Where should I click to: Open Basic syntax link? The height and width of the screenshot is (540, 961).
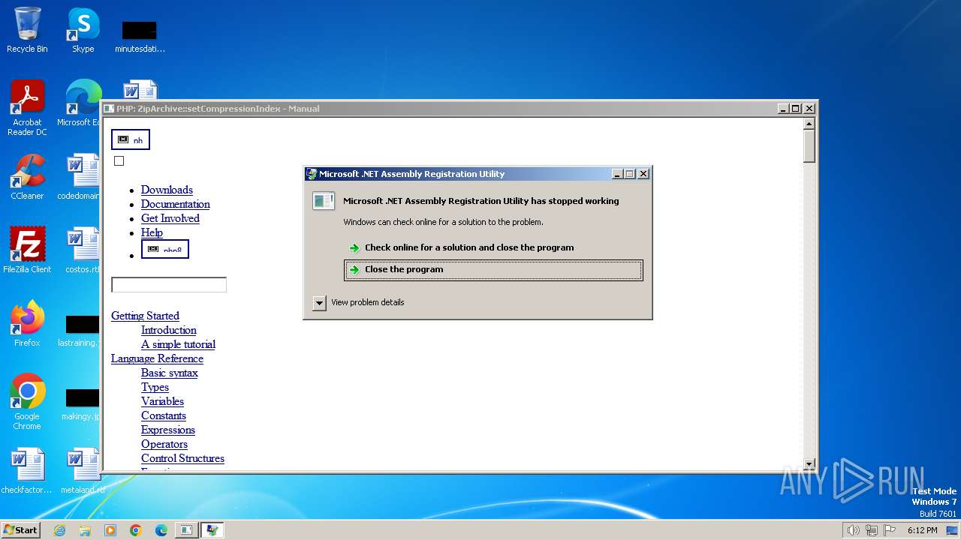(x=170, y=373)
